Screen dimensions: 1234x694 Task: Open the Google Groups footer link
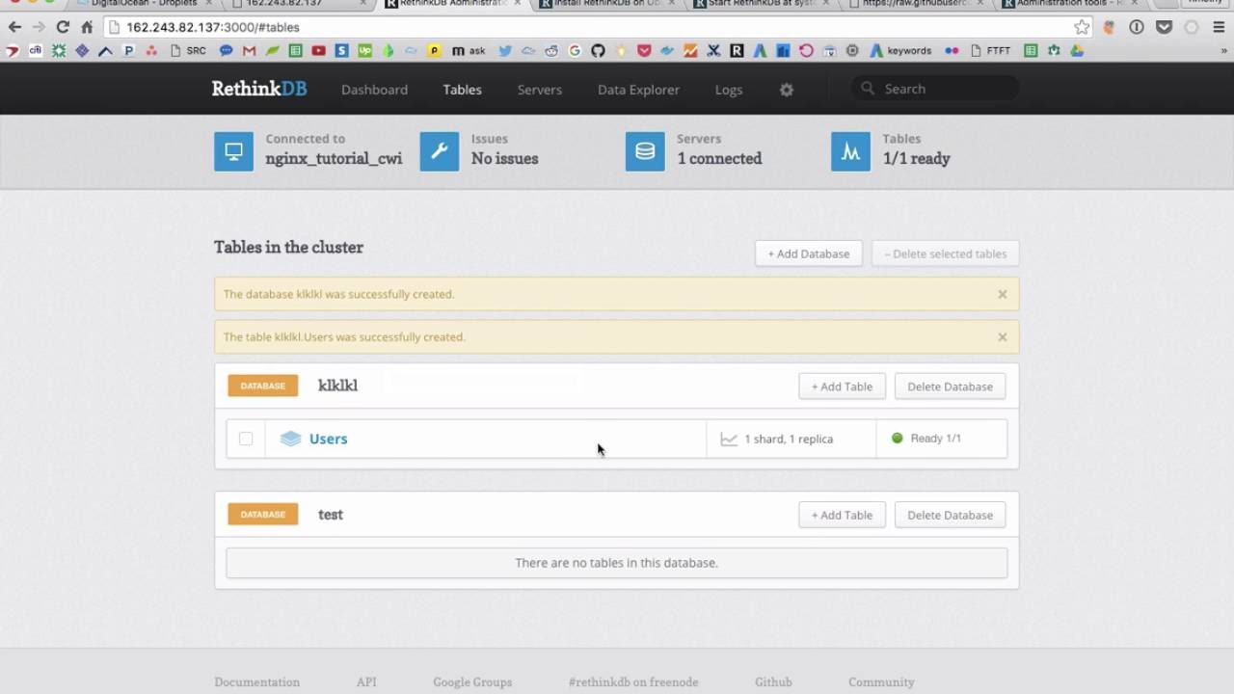coord(472,681)
